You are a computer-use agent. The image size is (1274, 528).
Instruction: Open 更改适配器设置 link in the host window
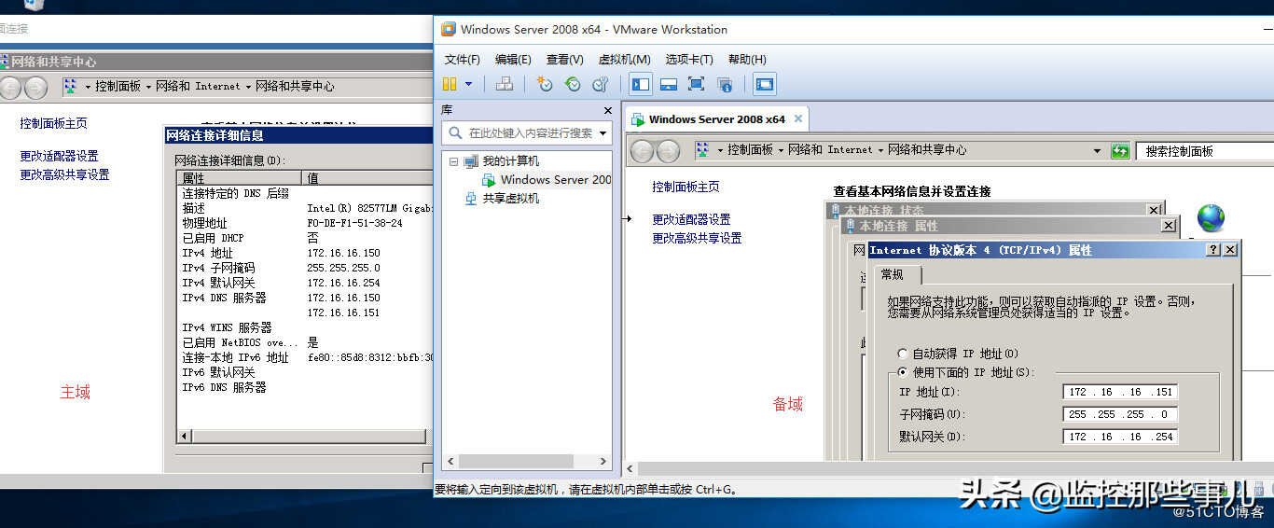tap(59, 156)
